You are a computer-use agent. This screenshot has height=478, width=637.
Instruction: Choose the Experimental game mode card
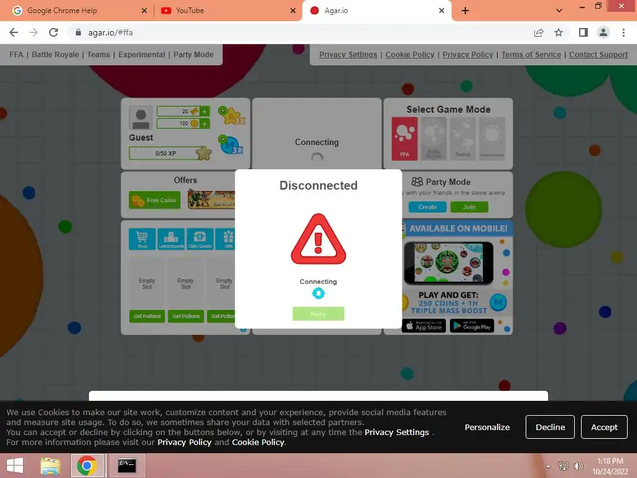pos(492,139)
